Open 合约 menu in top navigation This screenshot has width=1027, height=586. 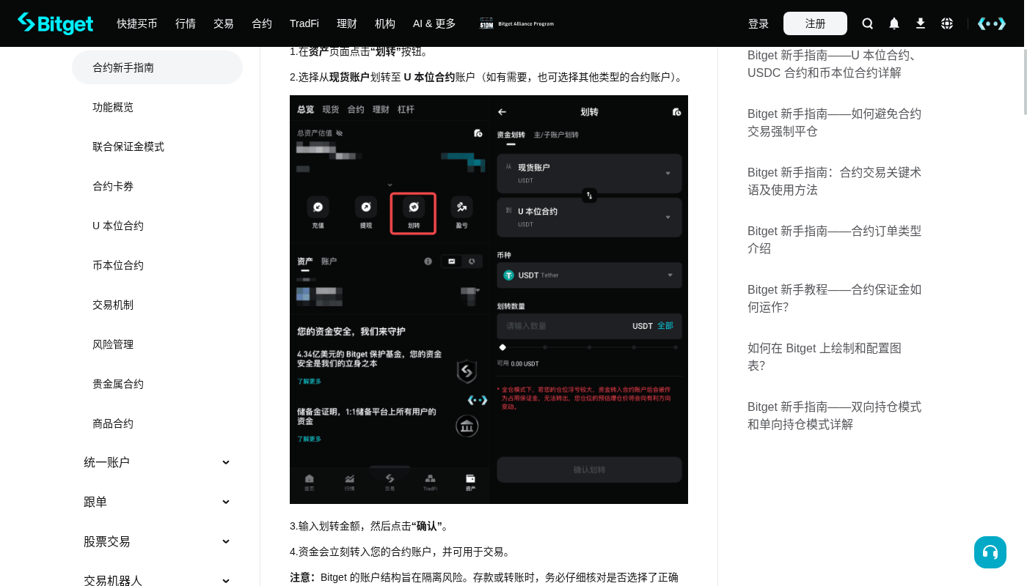(262, 23)
